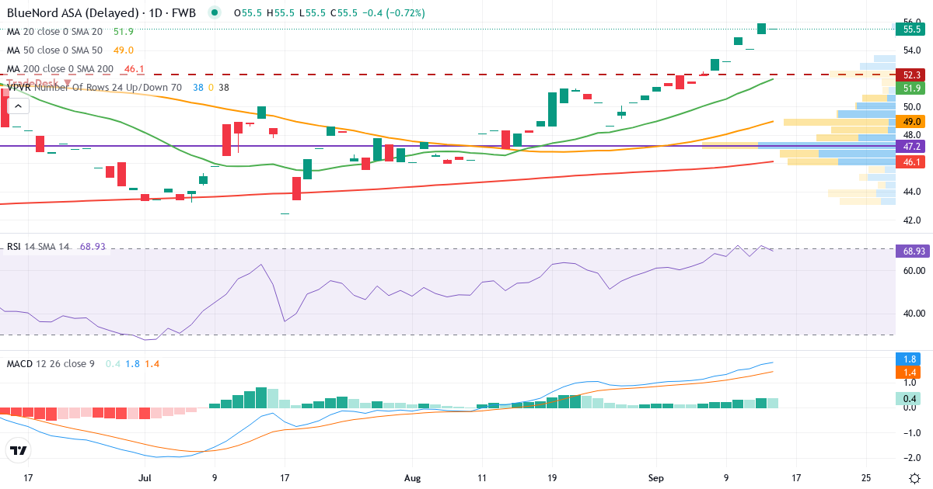Click the 11 date on time axis
Screen dimensions: 933x489
483,478
